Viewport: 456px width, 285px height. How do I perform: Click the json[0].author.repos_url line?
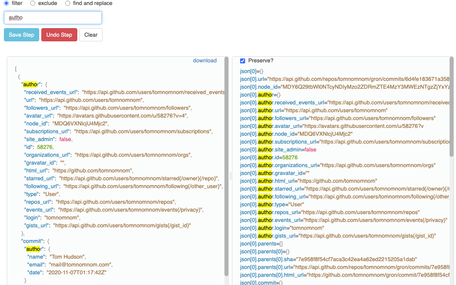pos(330,212)
